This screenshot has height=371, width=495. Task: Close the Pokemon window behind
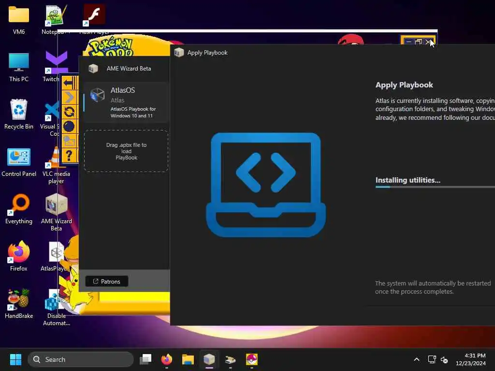point(428,42)
